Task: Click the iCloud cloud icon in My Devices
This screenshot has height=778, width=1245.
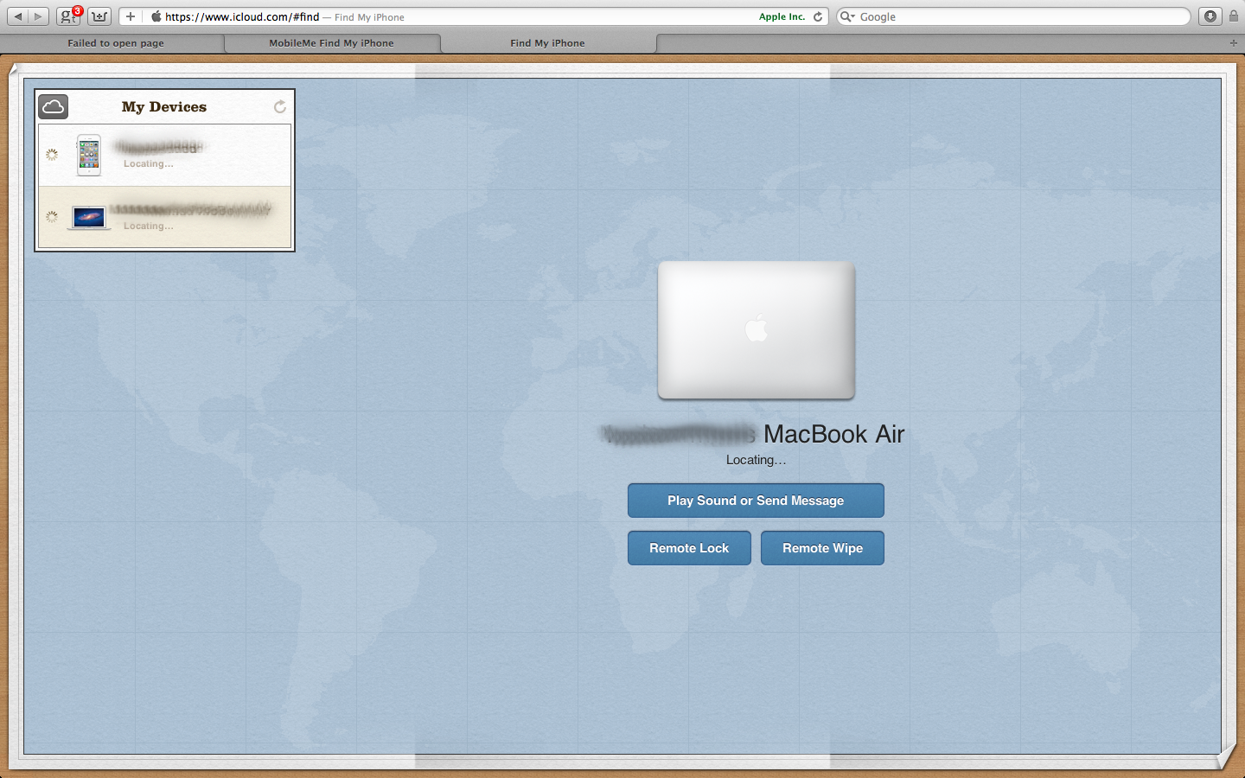Action: point(54,107)
